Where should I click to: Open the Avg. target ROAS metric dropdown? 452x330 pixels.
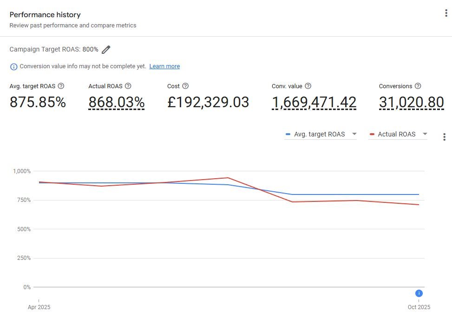[x=321, y=134]
